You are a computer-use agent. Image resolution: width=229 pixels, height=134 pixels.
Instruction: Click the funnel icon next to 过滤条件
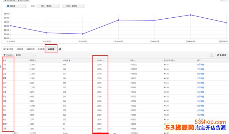point(5,55)
